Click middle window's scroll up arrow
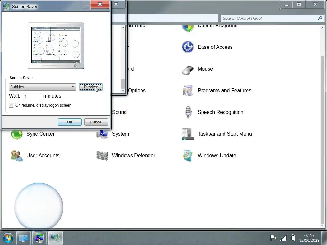The image size is (327, 245). tap(123, 28)
